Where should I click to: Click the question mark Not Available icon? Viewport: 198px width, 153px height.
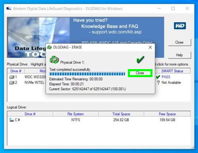click(158, 83)
